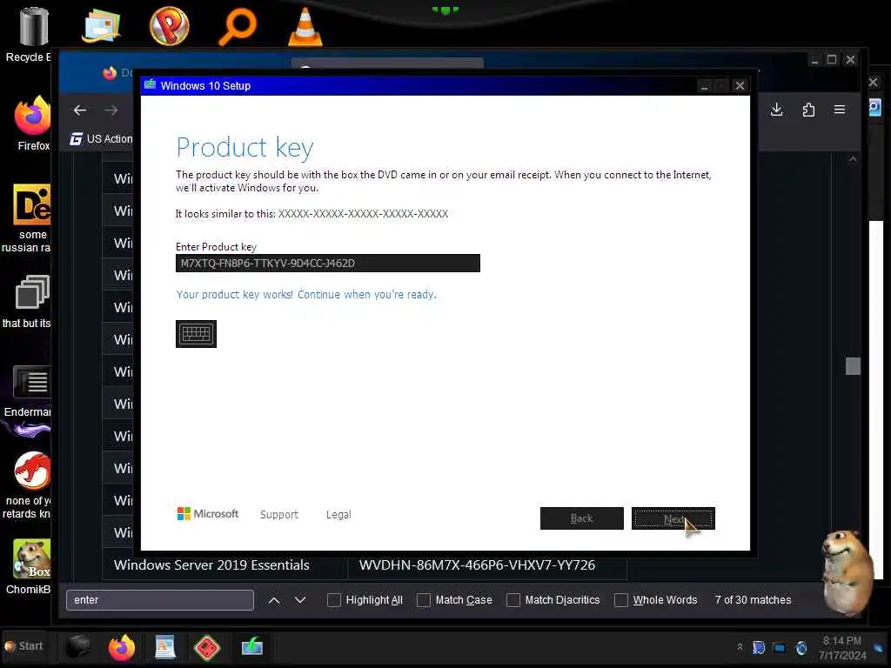Screen dimensions: 891x668
Task: Open the Start menu
Action: click(23, 646)
